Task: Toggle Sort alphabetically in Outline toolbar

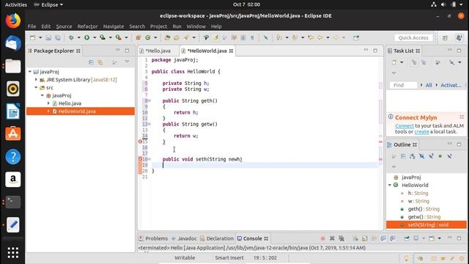Action: 413,156
